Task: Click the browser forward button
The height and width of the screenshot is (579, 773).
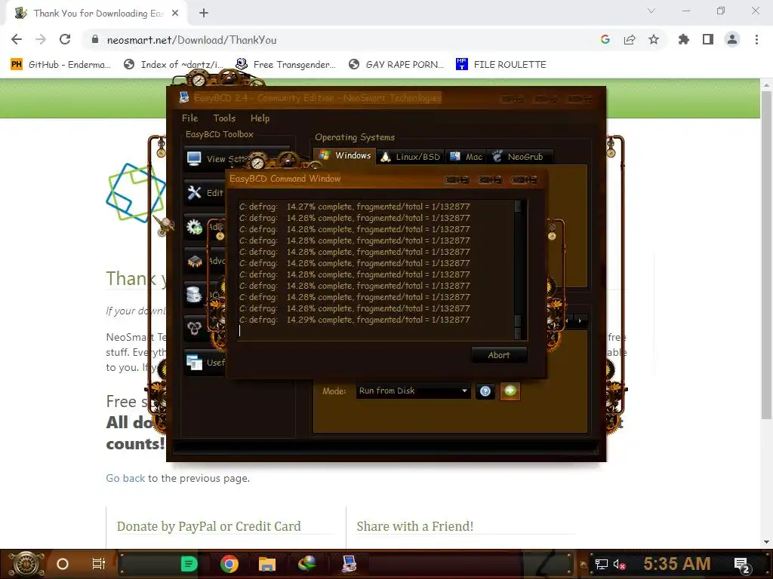Action: pos(41,39)
